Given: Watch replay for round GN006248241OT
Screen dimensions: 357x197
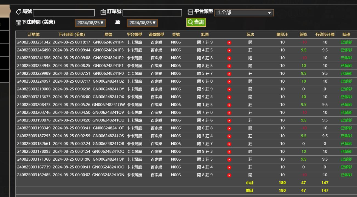Looking at the screenshot, I should (229, 128).
